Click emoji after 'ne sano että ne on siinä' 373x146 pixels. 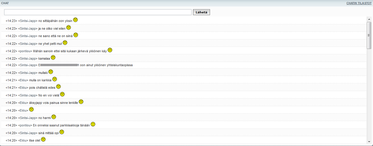pyautogui.click(x=76, y=35)
